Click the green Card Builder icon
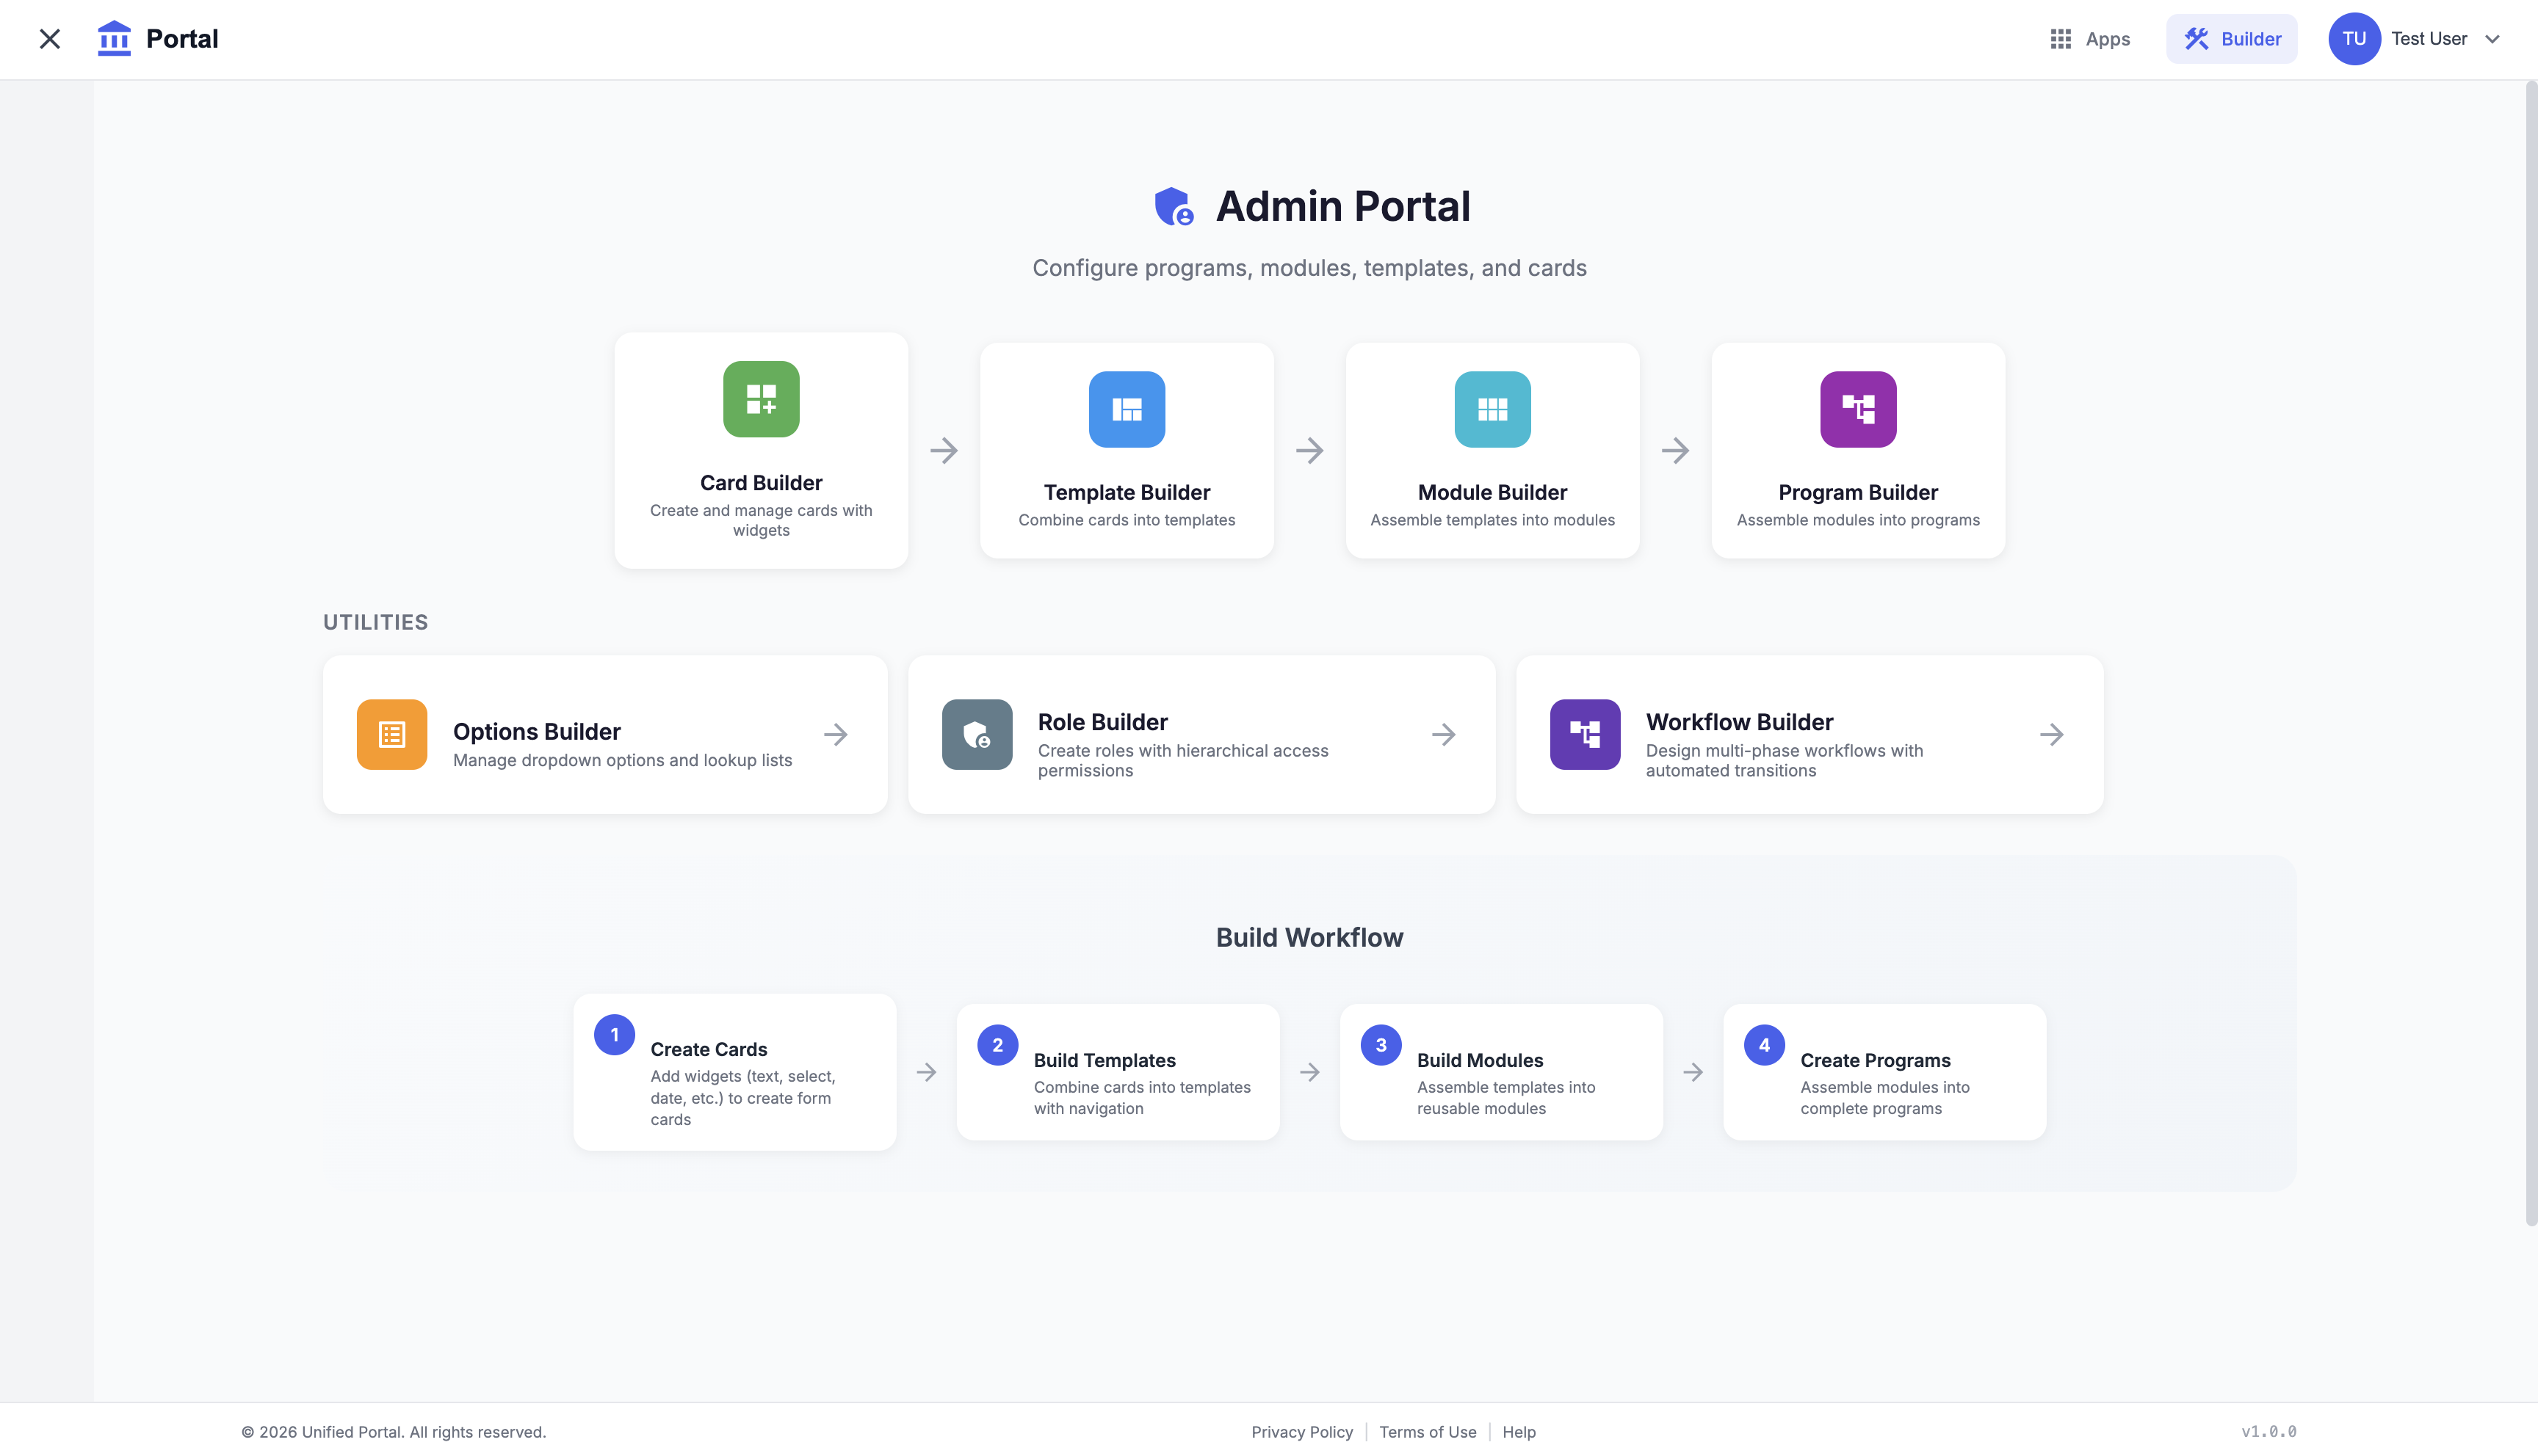This screenshot has height=1456, width=2538. tap(760, 399)
